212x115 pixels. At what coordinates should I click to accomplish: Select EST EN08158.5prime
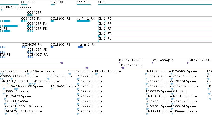click(x=184, y=96)
